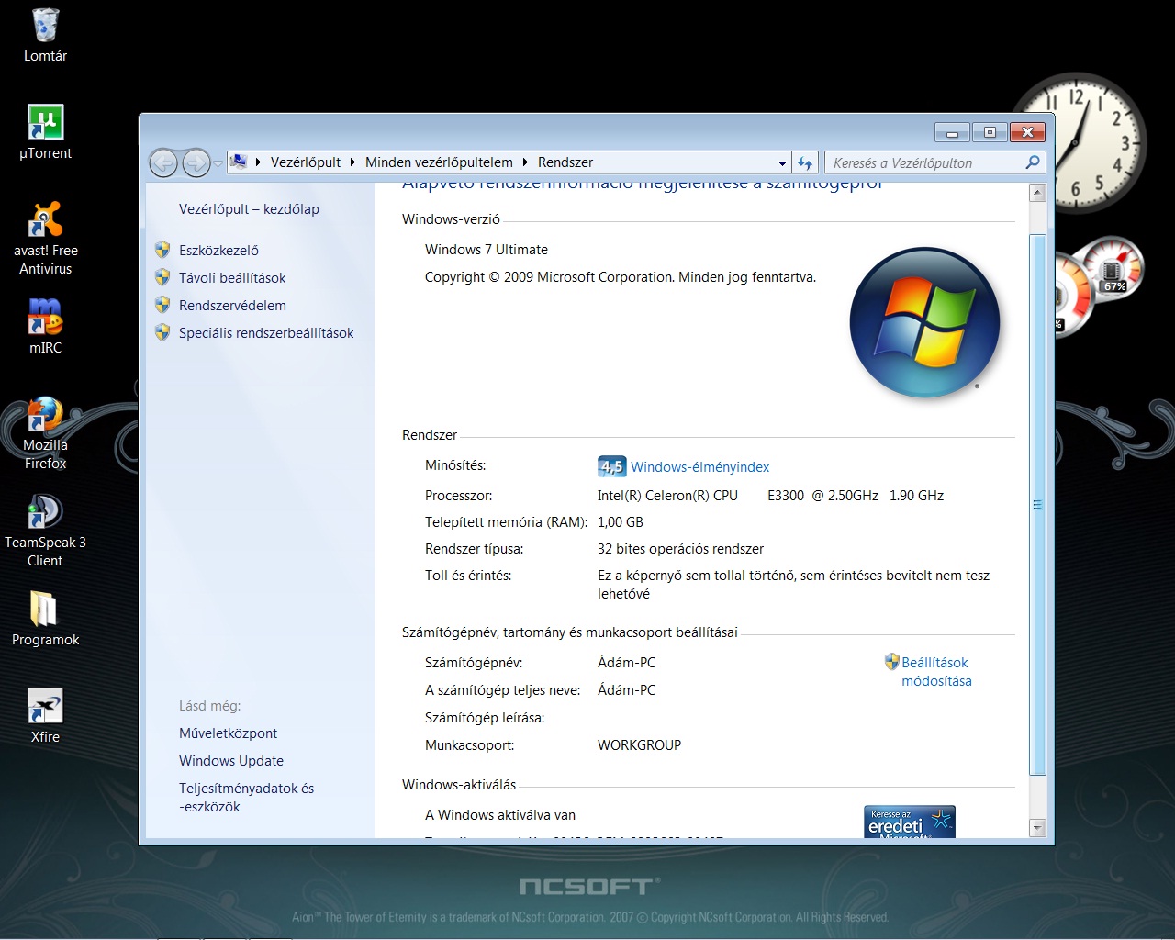Screen dimensions: 1175x940
Task: Click the shield icon next to Beállítások módosítása
Action: click(x=891, y=661)
